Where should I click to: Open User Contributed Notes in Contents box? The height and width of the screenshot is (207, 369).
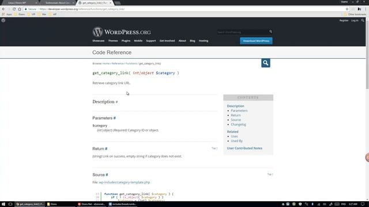tap(244, 148)
